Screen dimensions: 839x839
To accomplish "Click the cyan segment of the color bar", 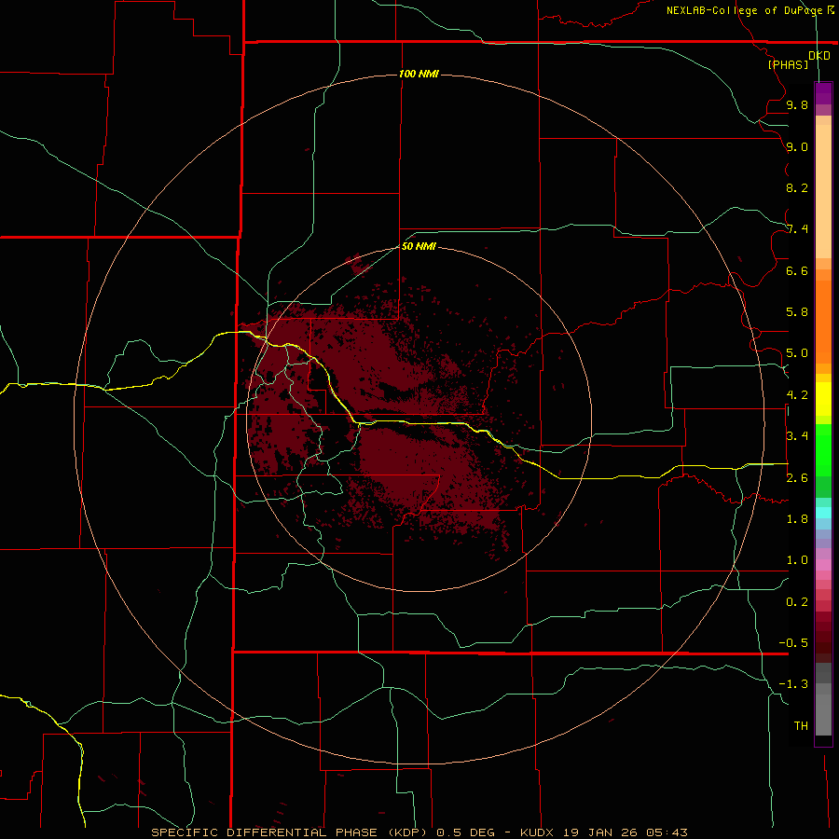I will (x=823, y=513).
